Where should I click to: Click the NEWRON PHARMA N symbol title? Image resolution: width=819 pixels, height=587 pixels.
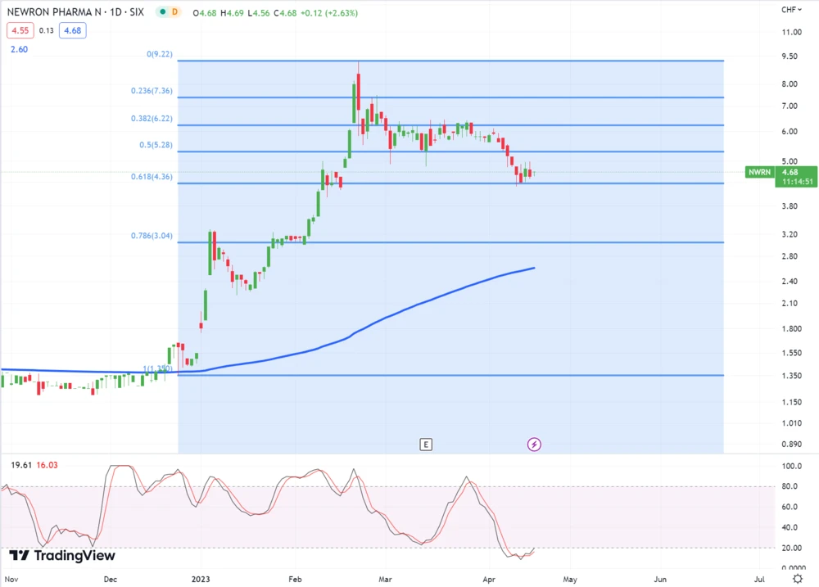(54, 12)
